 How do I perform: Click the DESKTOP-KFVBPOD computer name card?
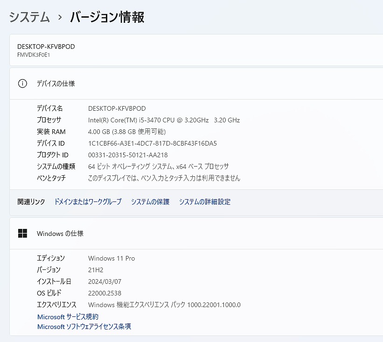click(196, 50)
